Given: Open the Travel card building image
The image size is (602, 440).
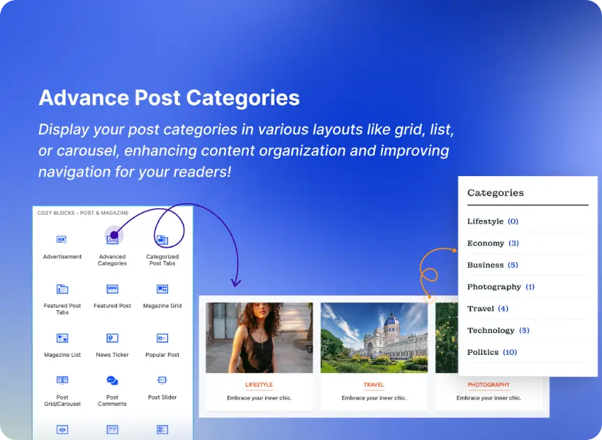Looking at the screenshot, I should coord(373,338).
